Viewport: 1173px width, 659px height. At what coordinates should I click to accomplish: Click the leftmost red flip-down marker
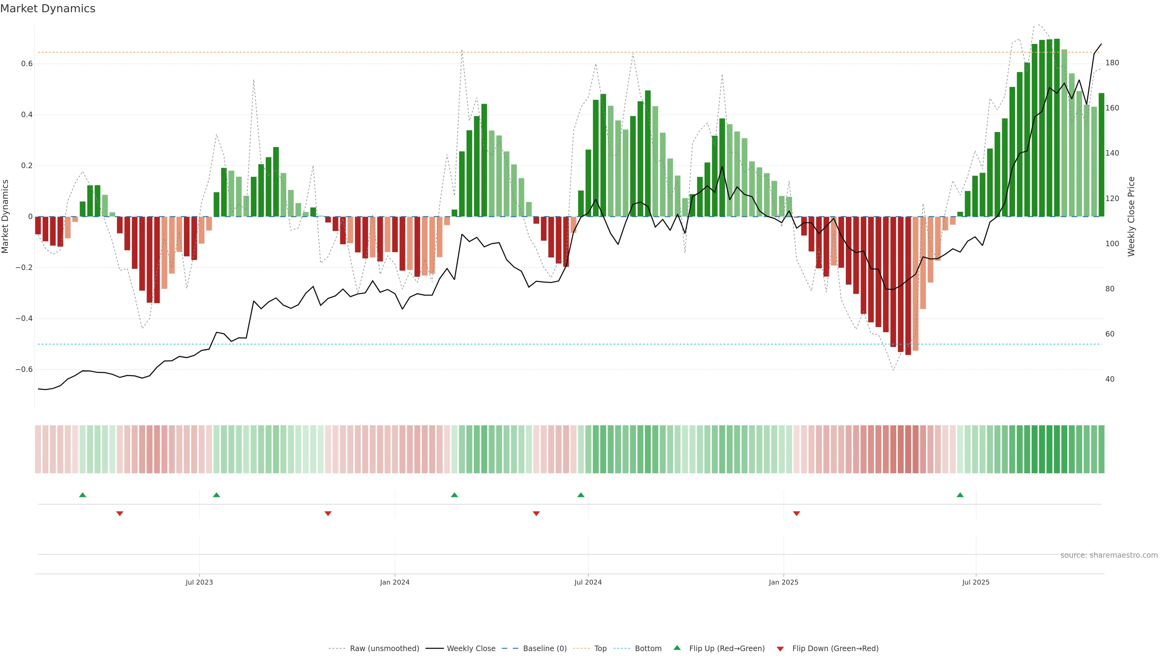coord(120,513)
